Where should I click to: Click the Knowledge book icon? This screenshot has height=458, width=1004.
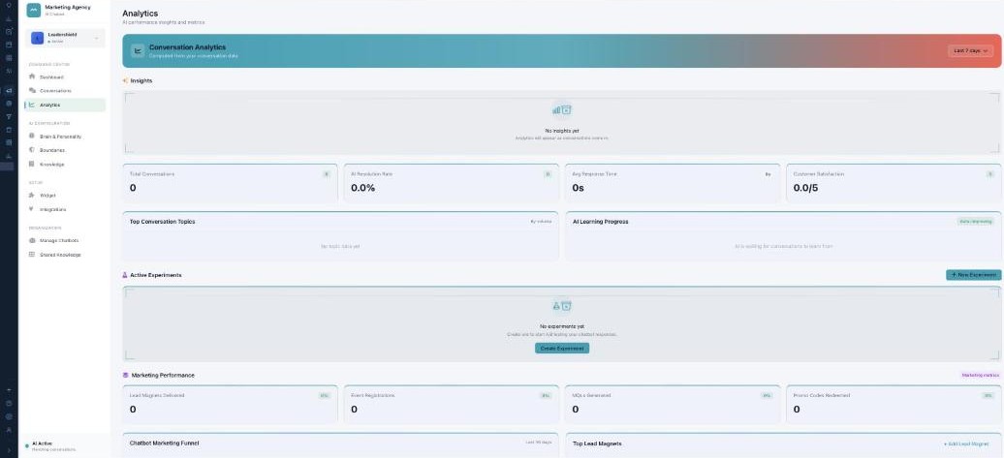(x=32, y=165)
